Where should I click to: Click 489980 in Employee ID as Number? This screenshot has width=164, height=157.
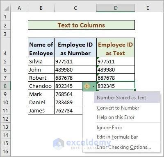tap(75, 70)
